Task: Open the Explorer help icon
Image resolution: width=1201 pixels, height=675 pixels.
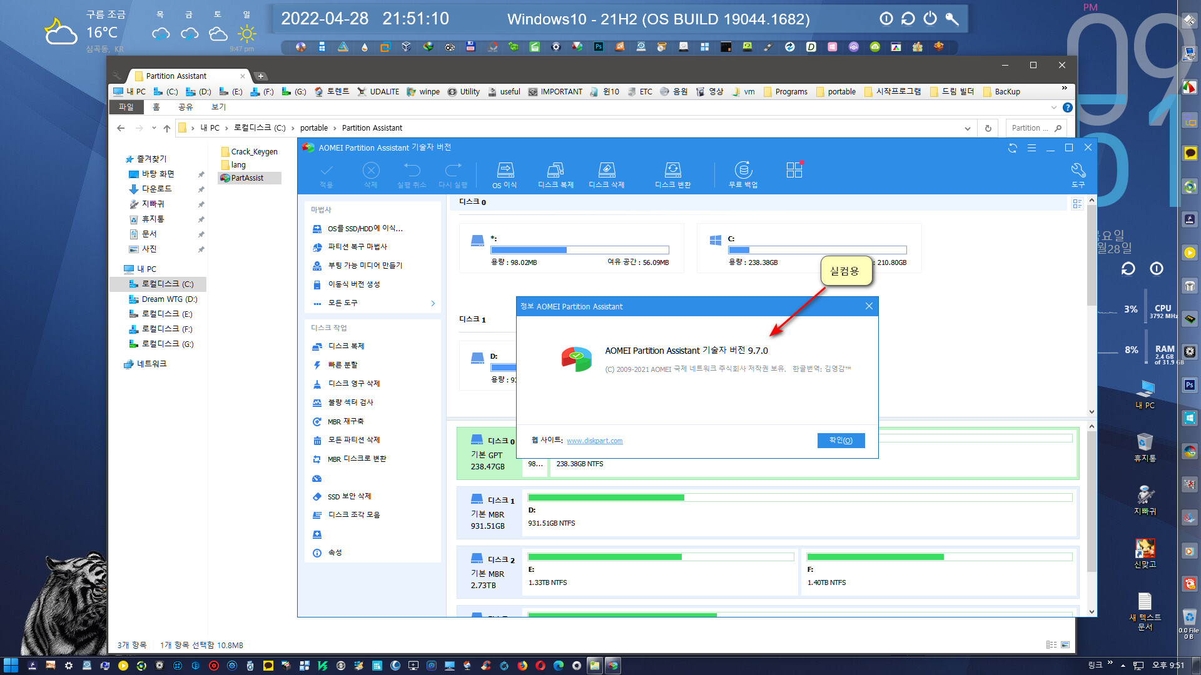Action: pyautogui.click(x=1068, y=107)
